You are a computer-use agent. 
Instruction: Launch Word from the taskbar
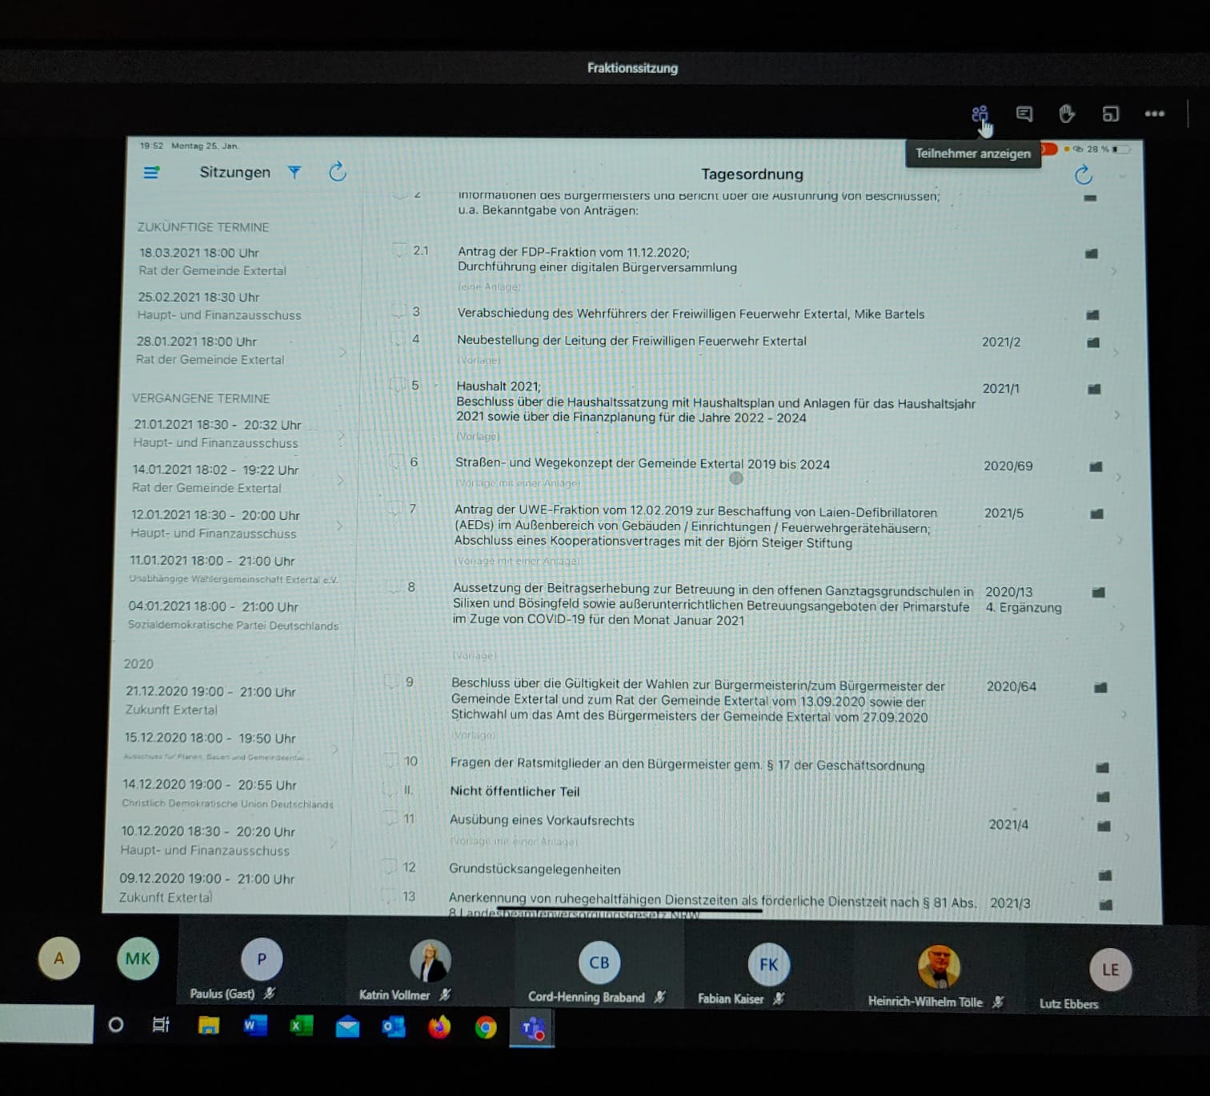pyautogui.click(x=255, y=1026)
